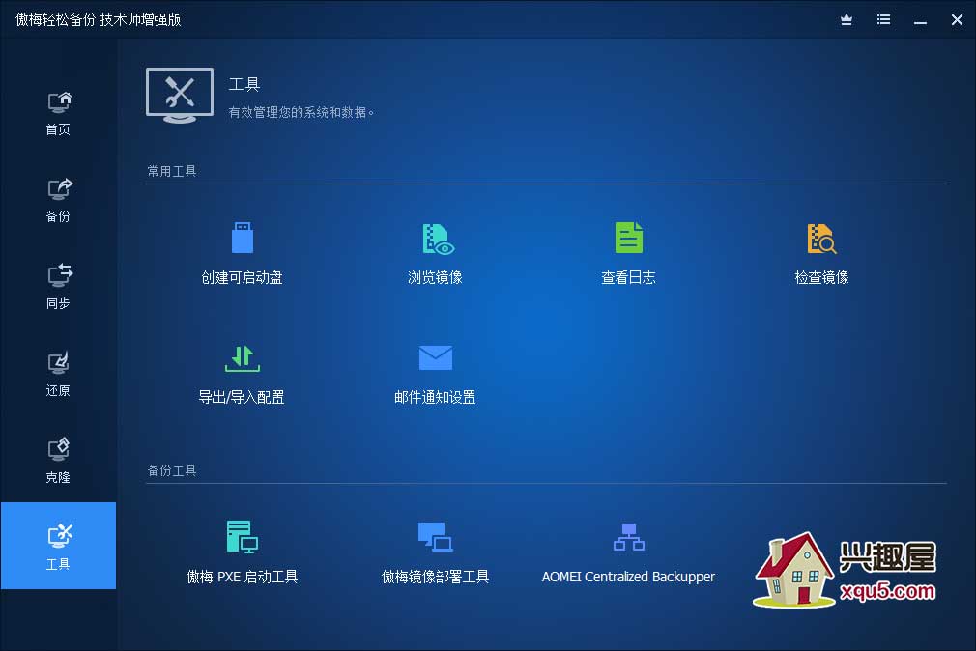Click the 傲梅 PXE 启动工具 text label
Viewport: 976px width, 651px height.
(x=243, y=577)
